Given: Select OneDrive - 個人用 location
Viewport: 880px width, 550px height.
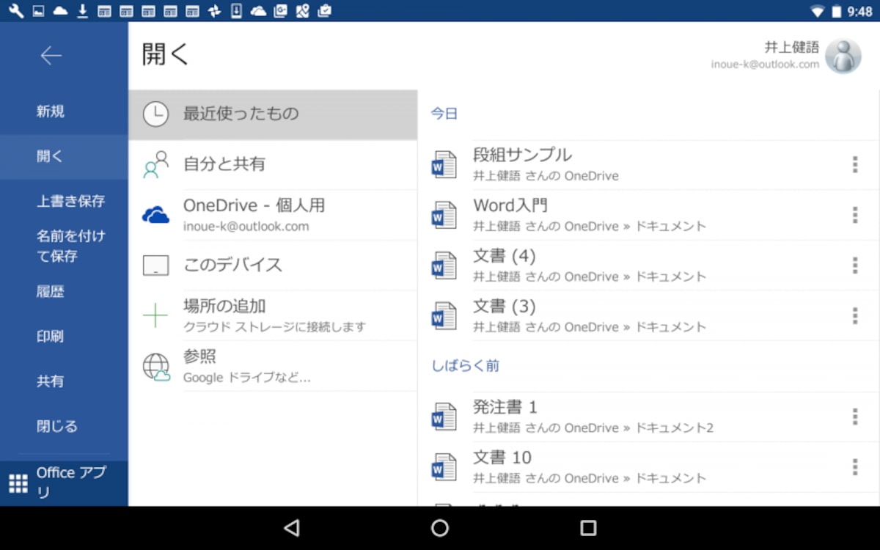Looking at the screenshot, I should coord(273,215).
